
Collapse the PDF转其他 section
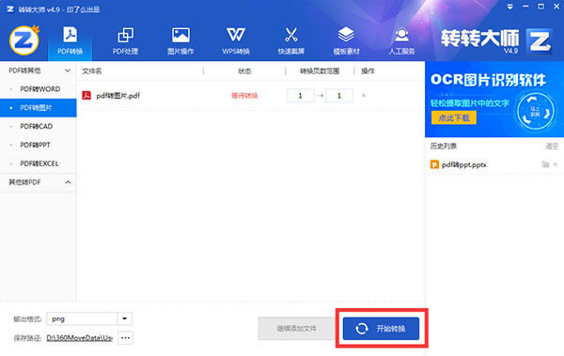point(68,70)
